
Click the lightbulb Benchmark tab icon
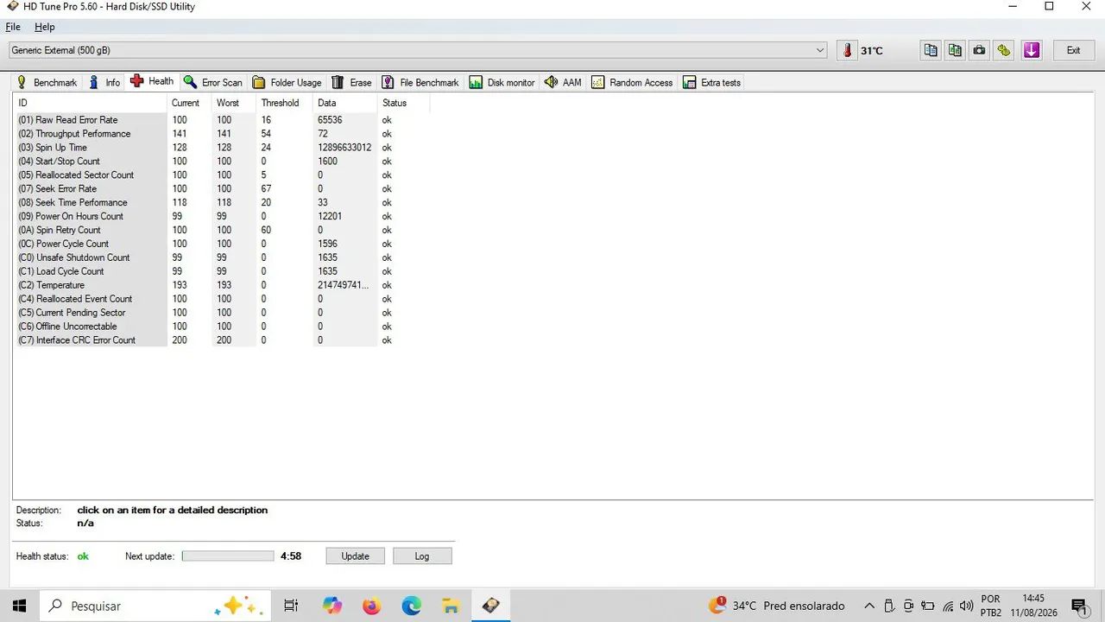22,82
